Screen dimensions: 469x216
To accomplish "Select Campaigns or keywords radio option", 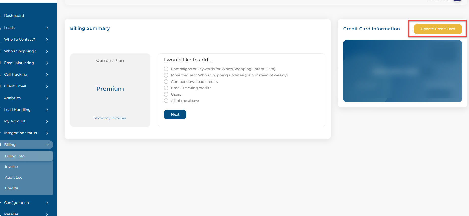I will tap(166, 69).
